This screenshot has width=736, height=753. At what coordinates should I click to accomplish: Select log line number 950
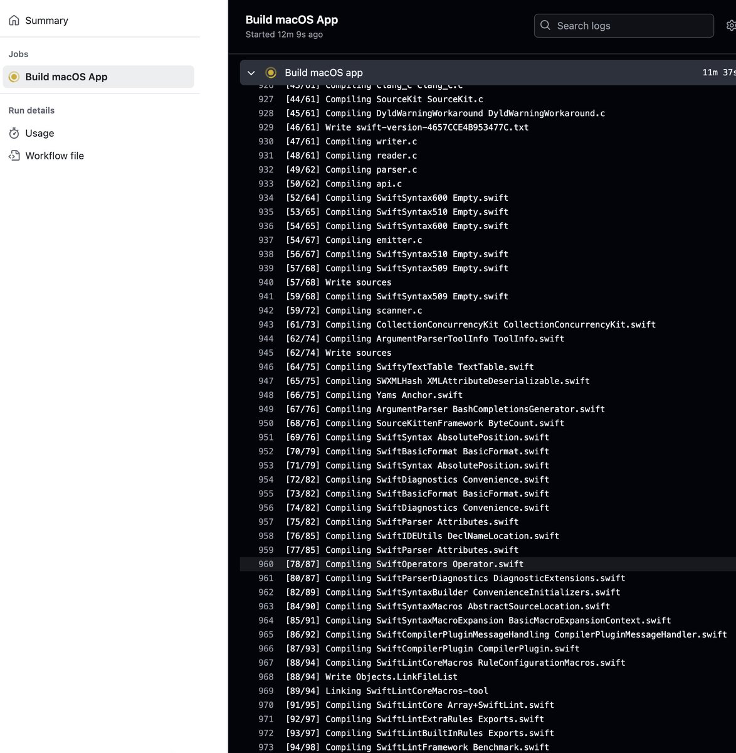pyautogui.click(x=266, y=423)
